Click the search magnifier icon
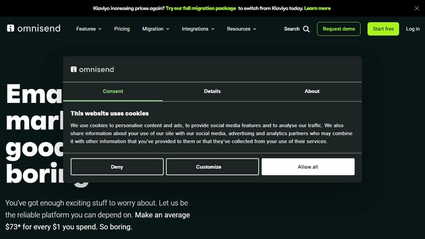 pyautogui.click(x=306, y=29)
